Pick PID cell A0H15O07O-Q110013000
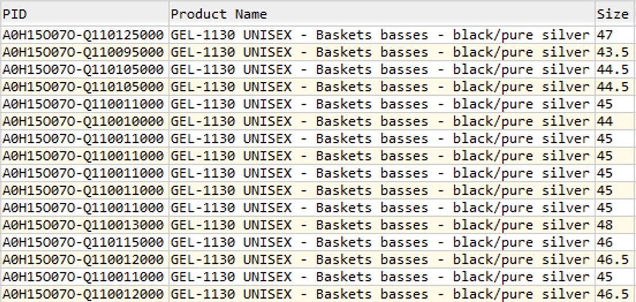This screenshot has height=302, width=636. (84, 225)
